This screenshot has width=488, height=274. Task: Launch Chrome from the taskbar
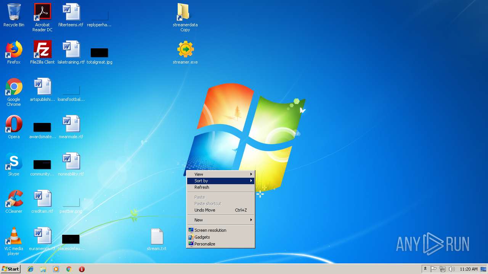69,269
